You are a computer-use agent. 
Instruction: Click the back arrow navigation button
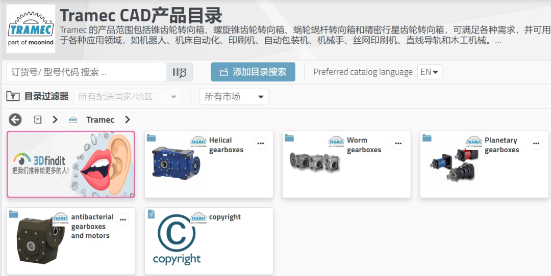point(15,120)
